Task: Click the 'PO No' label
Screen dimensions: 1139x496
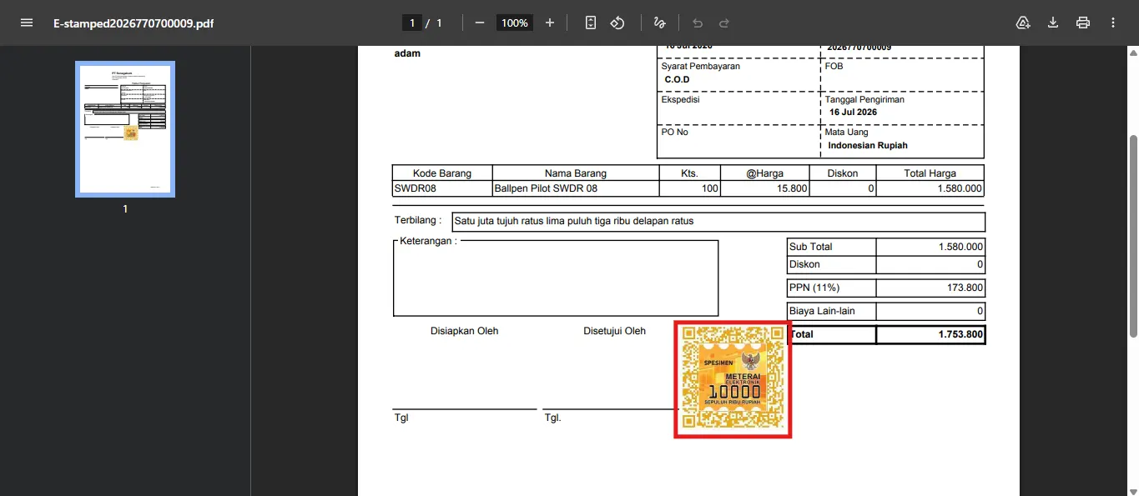Action: pyautogui.click(x=675, y=132)
